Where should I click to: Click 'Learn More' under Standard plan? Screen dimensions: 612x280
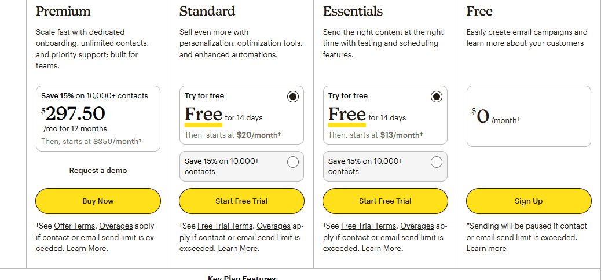click(238, 249)
